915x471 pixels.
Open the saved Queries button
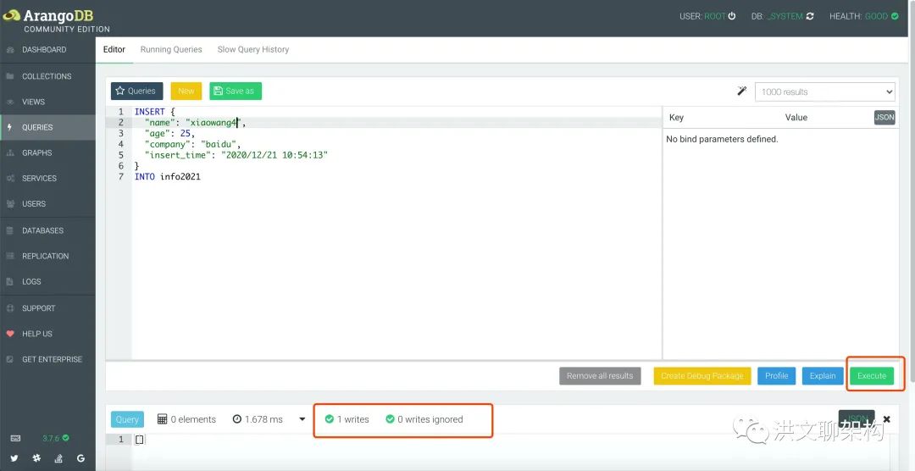click(x=136, y=91)
